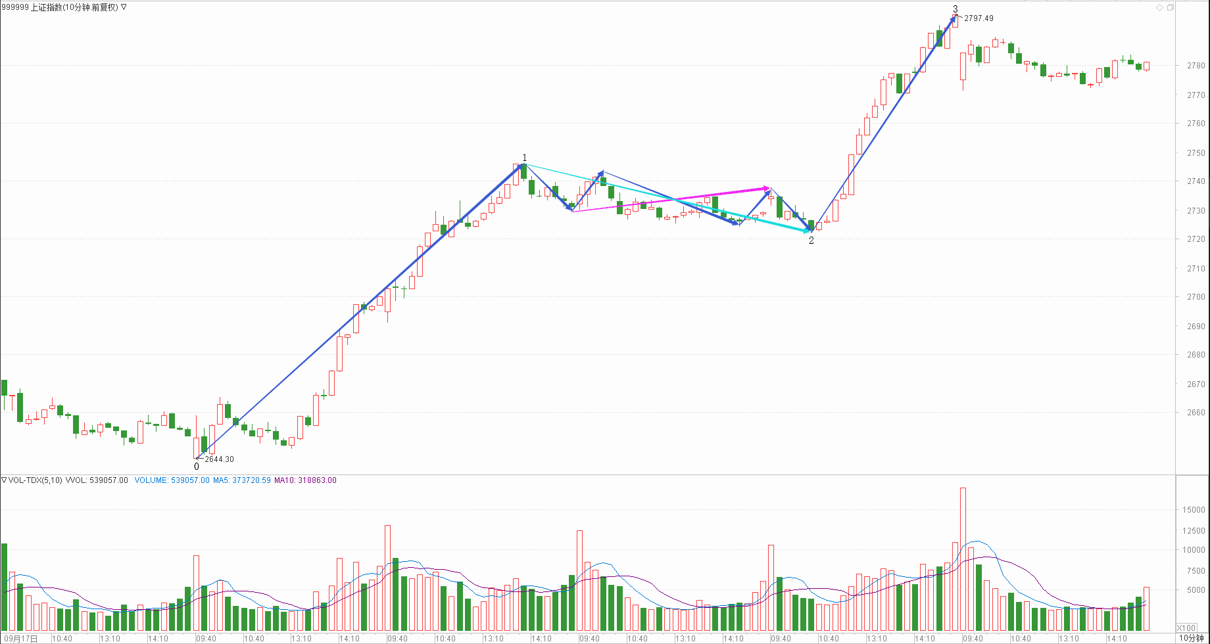The width and height of the screenshot is (1210, 644).
Task: Click the X100 volume scale box
Action: 1186,628
